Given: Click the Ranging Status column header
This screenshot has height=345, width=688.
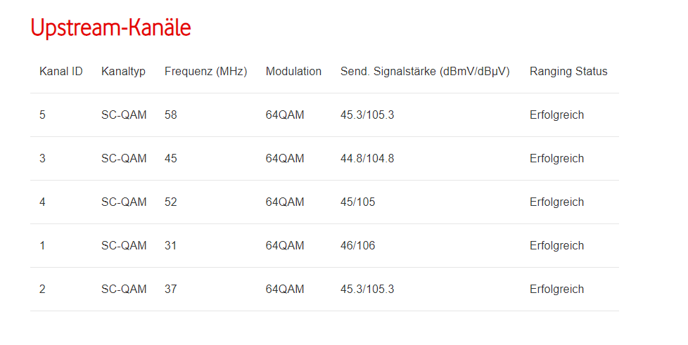Looking at the screenshot, I should (568, 72).
